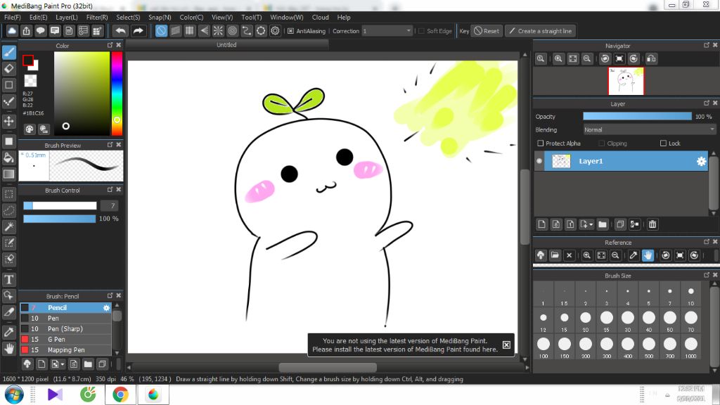
Task: Open the snap settings gear
Action: [275, 31]
